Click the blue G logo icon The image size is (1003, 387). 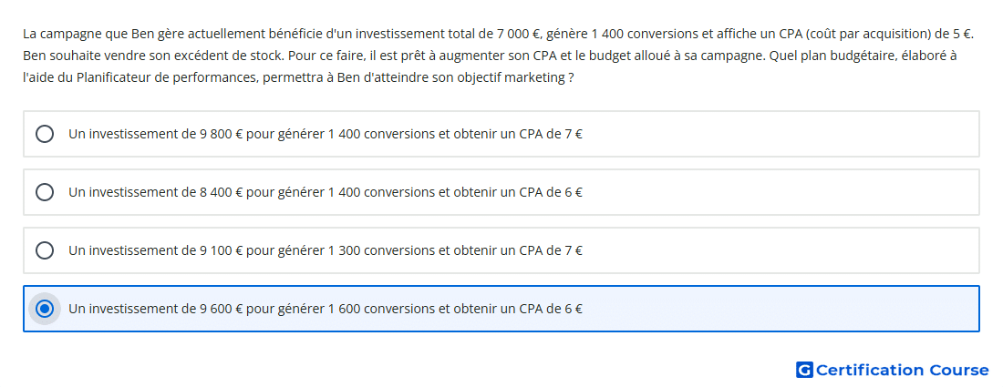pyautogui.click(x=804, y=370)
